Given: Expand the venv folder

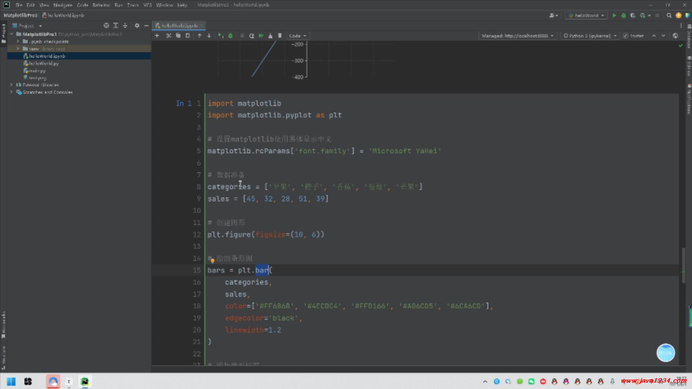Looking at the screenshot, I should pos(18,49).
